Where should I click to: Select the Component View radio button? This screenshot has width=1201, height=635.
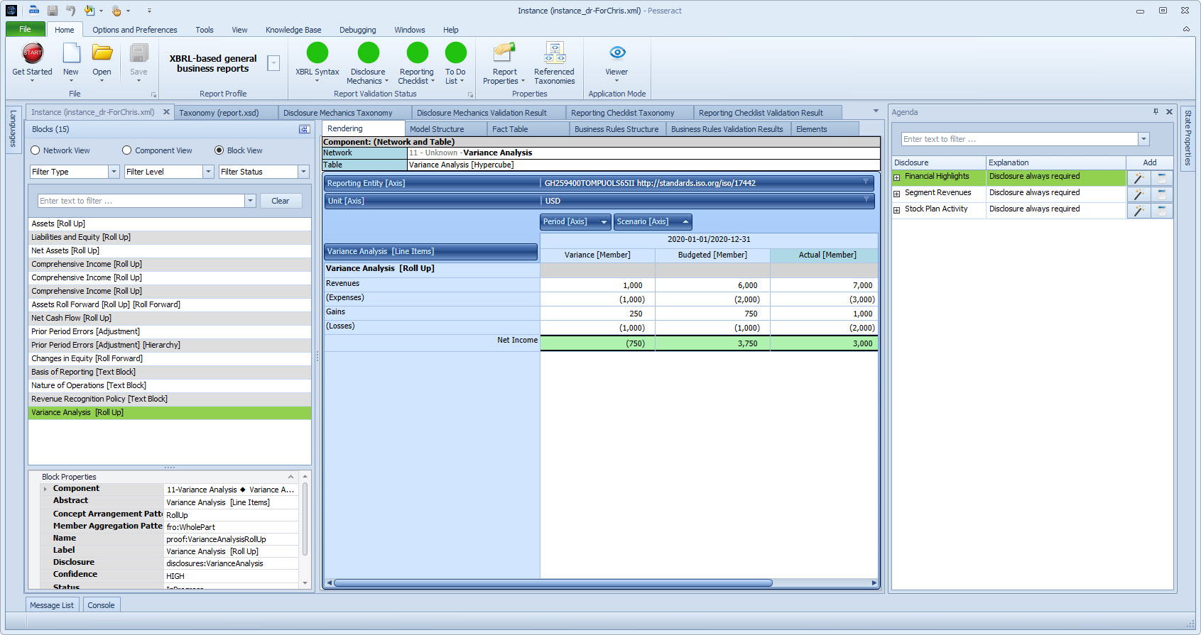[x=127, y=150]
